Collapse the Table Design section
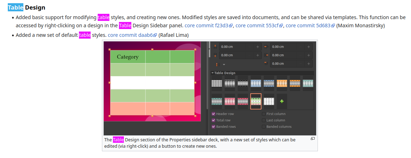 (x=213, y=73)
